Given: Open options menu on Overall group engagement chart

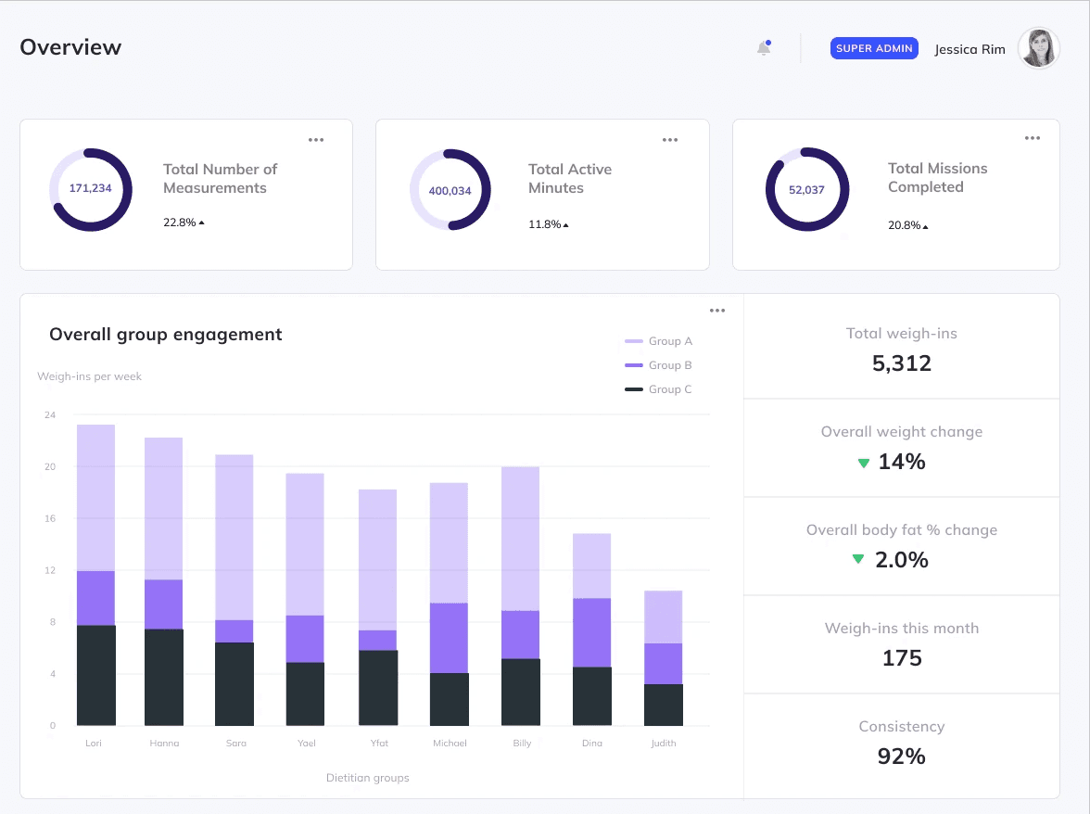Looking at the screenshot, I should (x=717, y=311).
